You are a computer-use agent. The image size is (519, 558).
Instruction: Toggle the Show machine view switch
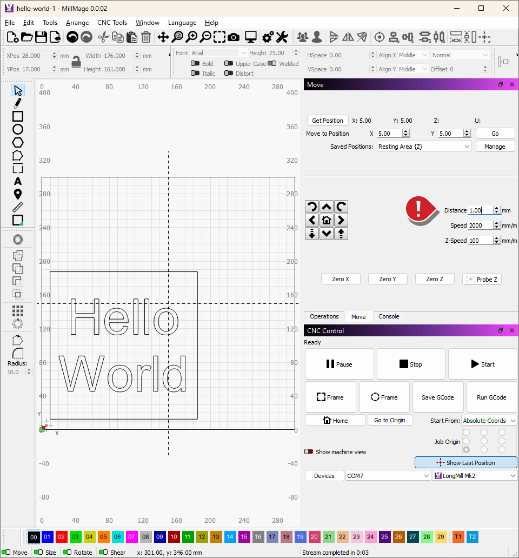(x=309, y=451)
